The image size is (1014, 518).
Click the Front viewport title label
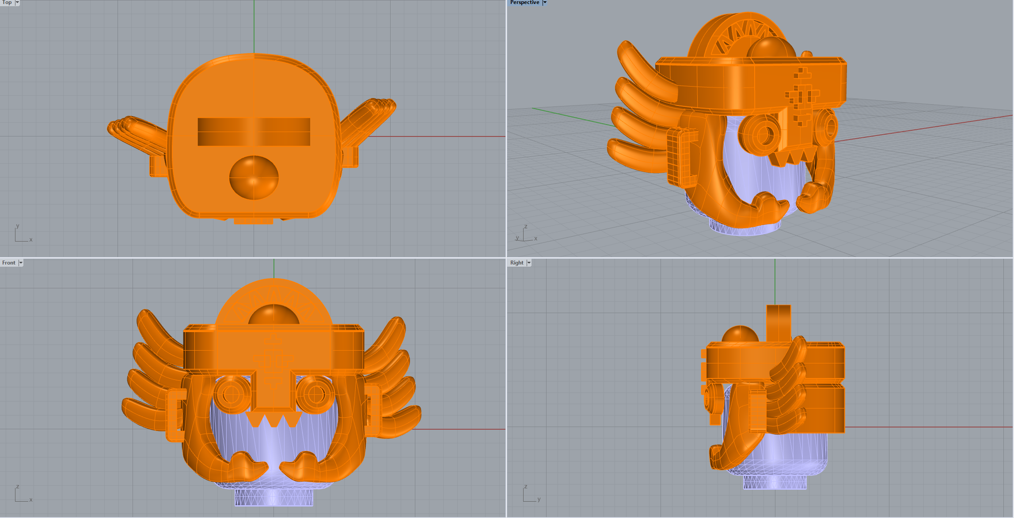point(9,263)
